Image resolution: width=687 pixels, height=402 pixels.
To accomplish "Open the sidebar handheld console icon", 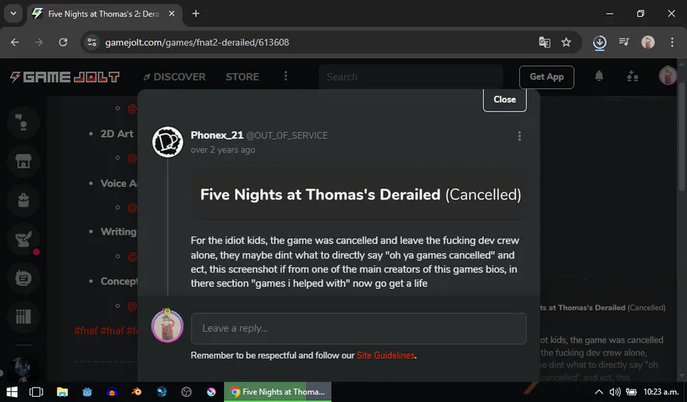I will [23, 278].
